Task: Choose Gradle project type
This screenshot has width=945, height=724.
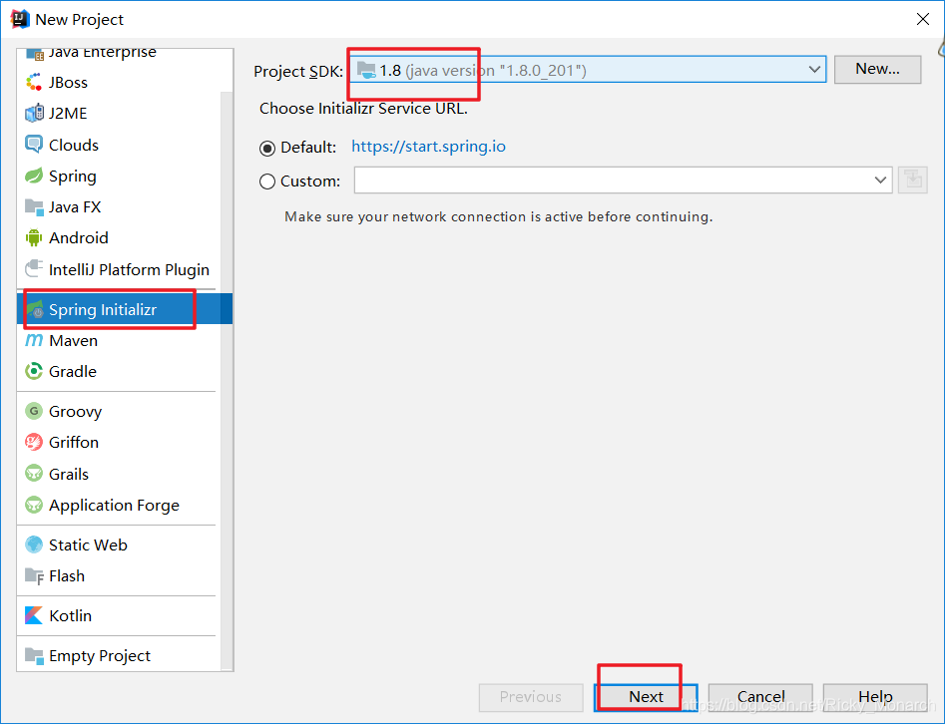Action: click(x=120, y=372)
